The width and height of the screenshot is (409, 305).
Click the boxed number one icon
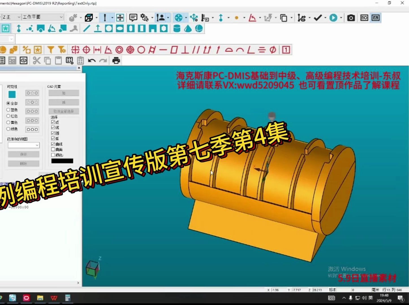click(x=286, y=50)
